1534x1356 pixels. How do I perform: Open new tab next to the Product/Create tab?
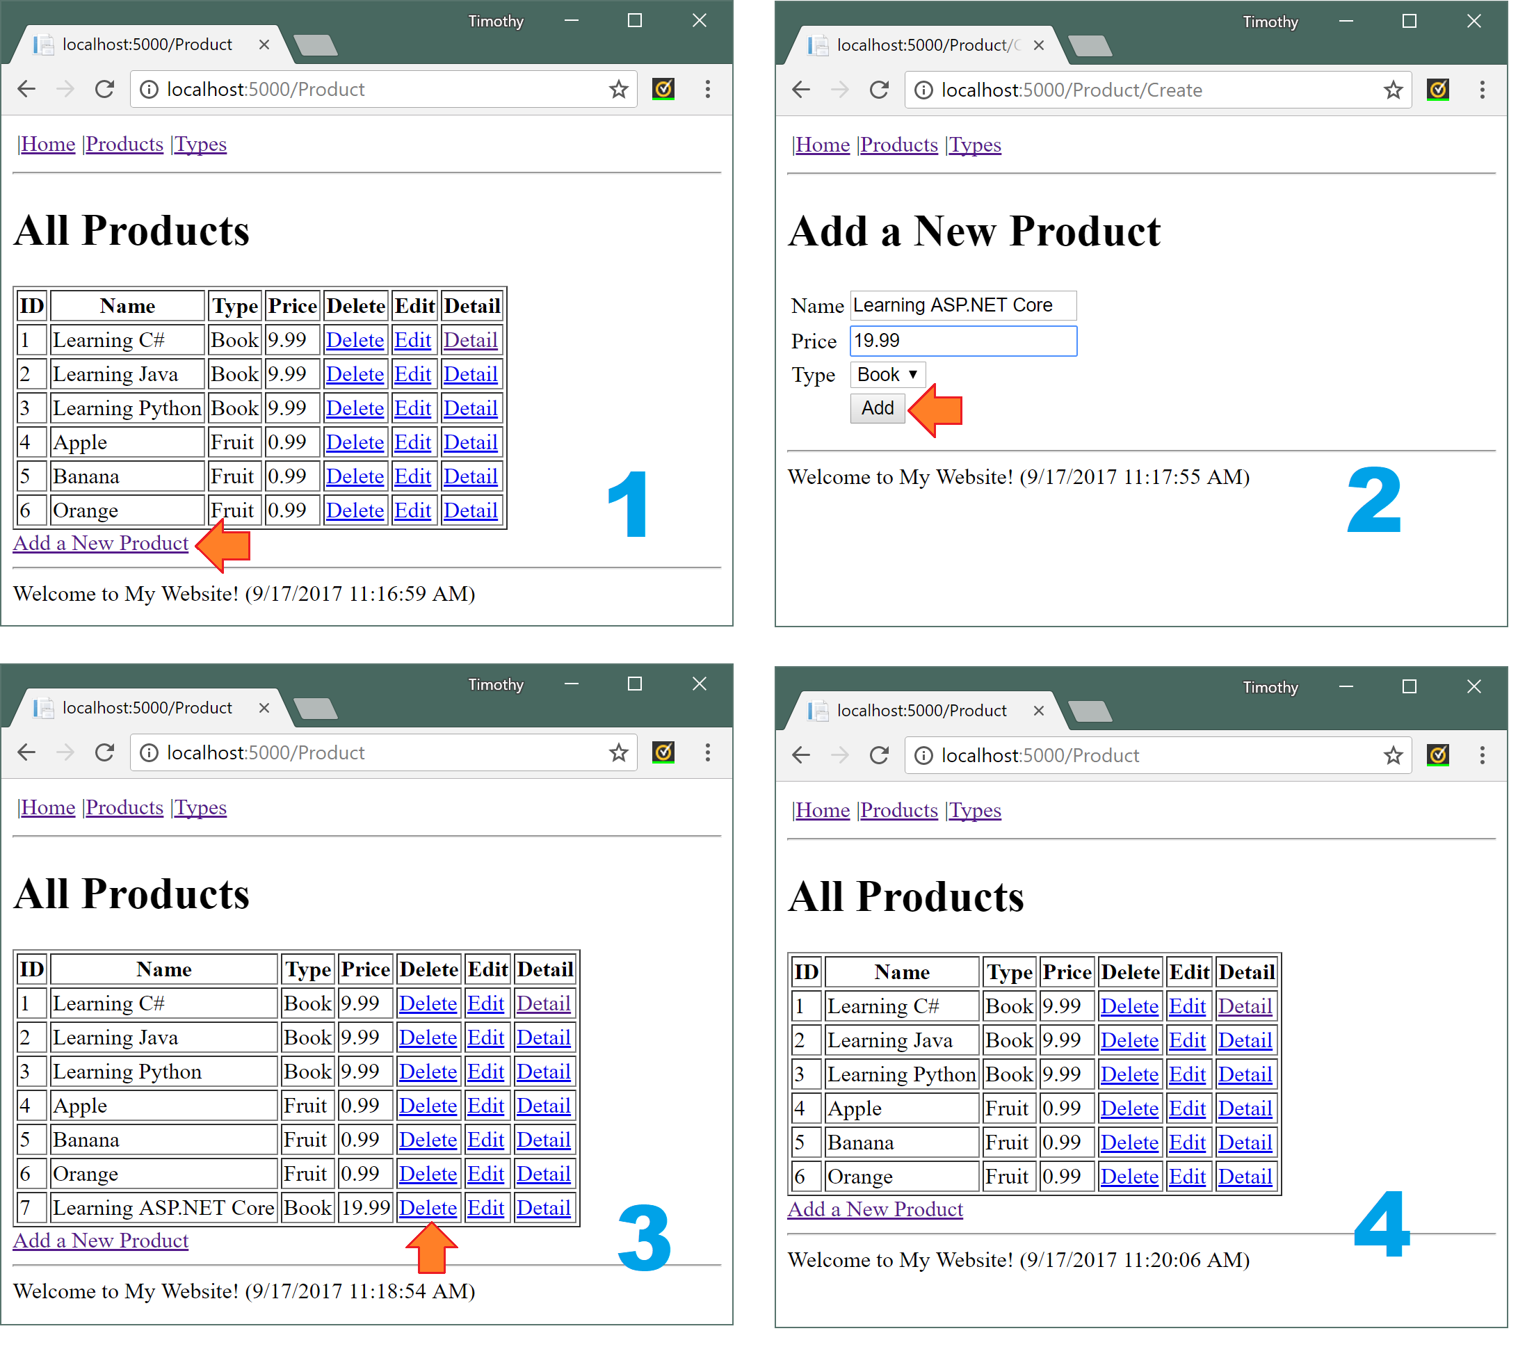click(1090, 47)
